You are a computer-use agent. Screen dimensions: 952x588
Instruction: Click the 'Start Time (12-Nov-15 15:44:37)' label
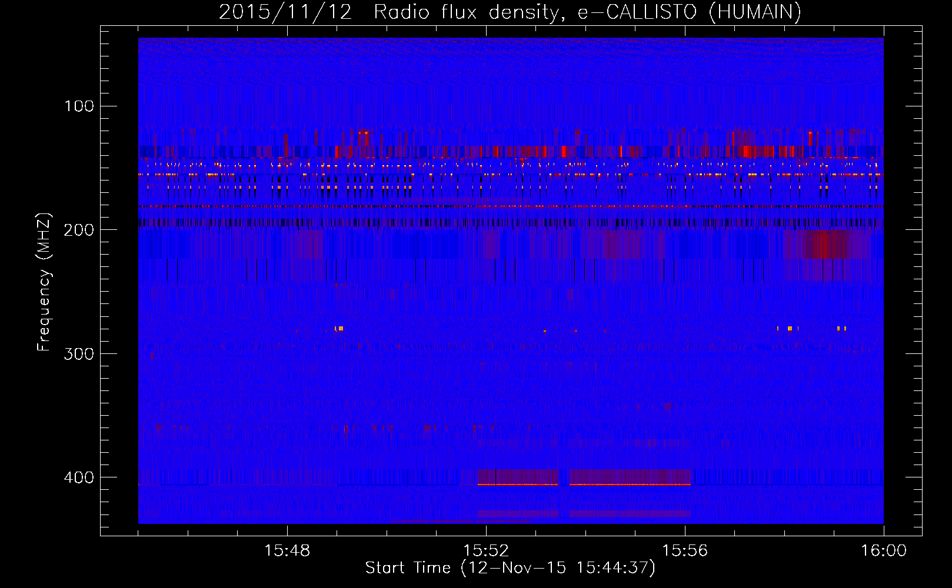pyautogui.click(x=510, y=568)
